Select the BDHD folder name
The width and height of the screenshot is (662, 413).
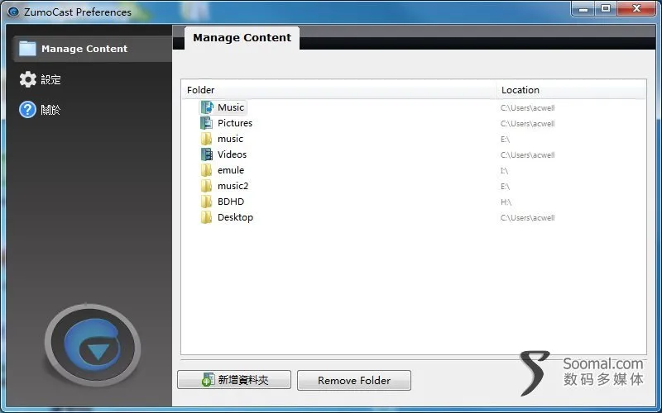pyautogui.click(x=231, y=202)
